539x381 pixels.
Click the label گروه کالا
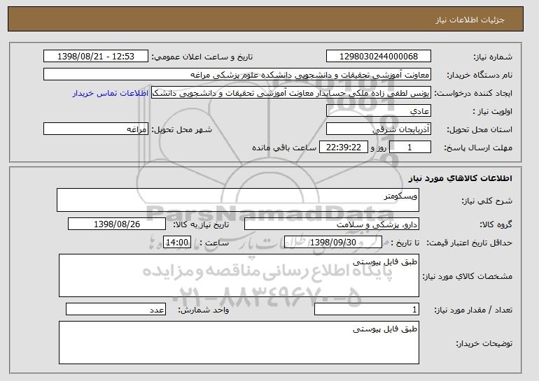click(x=496, y=225)
